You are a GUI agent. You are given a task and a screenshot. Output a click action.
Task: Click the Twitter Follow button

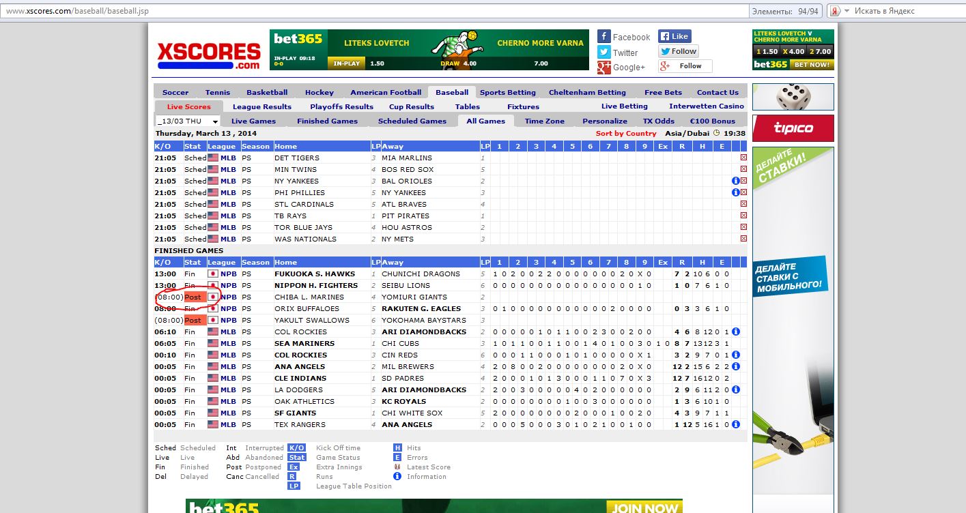[678, 51]
